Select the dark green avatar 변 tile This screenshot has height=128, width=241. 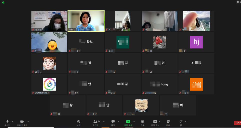click(123, 42)
